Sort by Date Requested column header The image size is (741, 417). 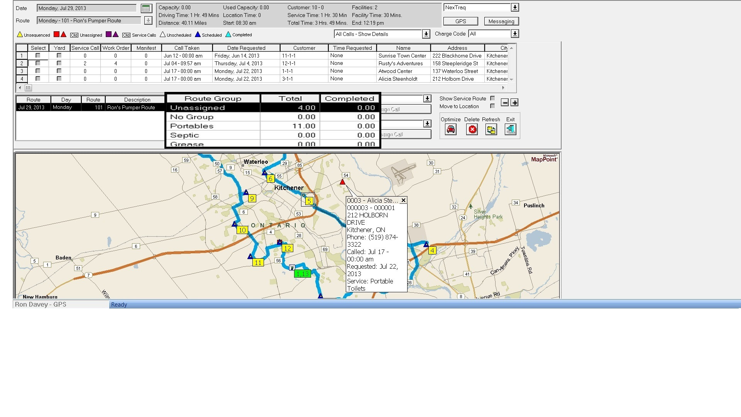coord(246,48)
